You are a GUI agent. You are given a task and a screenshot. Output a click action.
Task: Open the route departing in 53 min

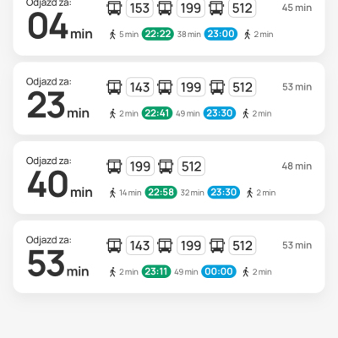(x=169, y=257)
